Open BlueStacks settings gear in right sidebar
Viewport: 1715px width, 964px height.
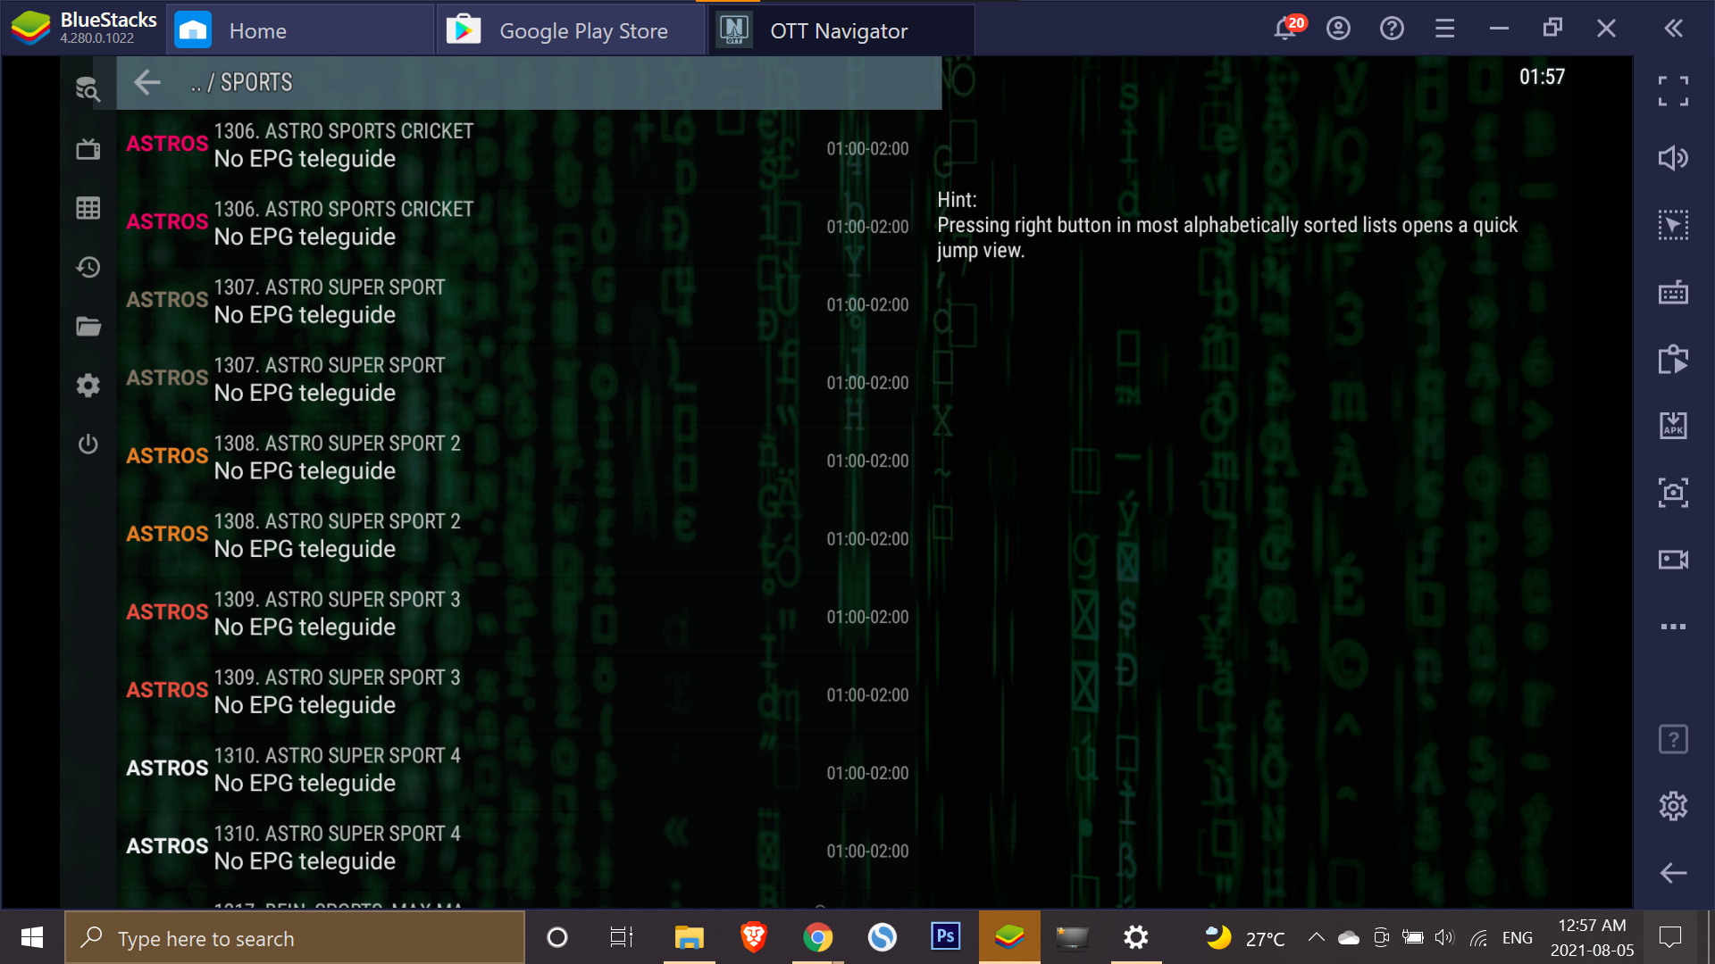click(x=1673, y=806)
